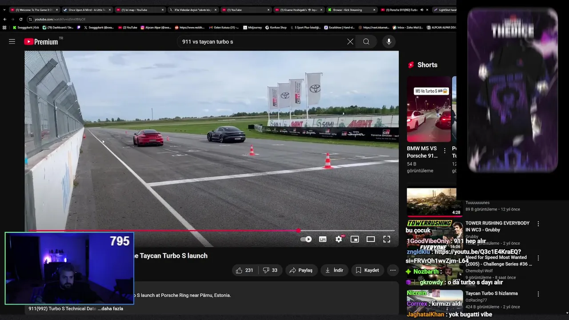Switch to Welcome To The Game II tab
This screenshot has height=320, width=569.
click(34, 10)
